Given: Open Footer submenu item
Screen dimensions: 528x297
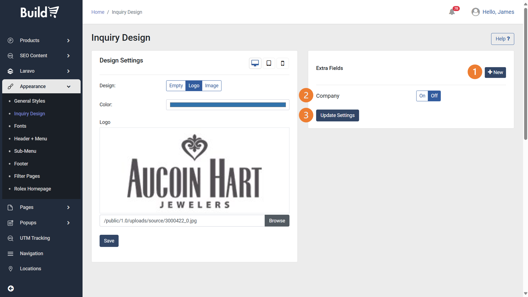Looking at the screenshot, I should (x=21, y=164).
